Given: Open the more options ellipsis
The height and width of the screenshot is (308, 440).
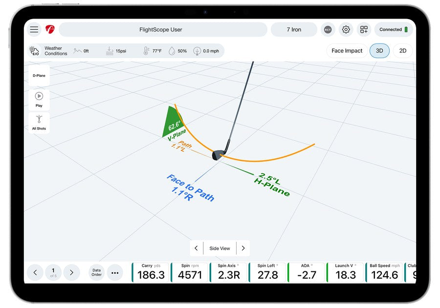Looking at the screenshot, I should tap(115, 272).
